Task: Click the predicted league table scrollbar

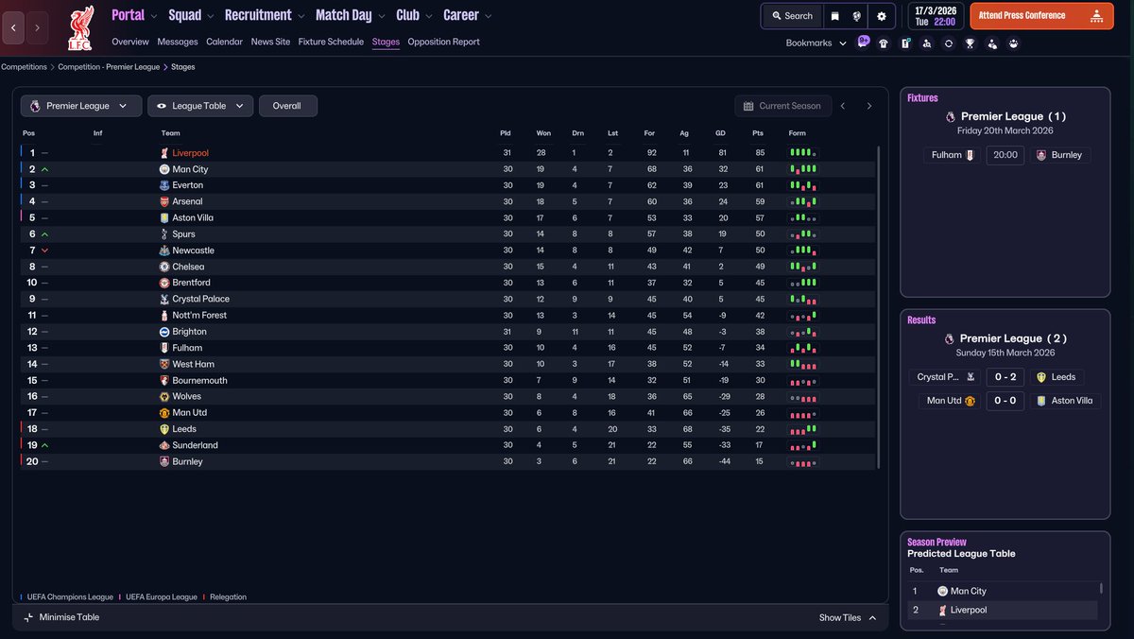Action: tap(1102, 588)
